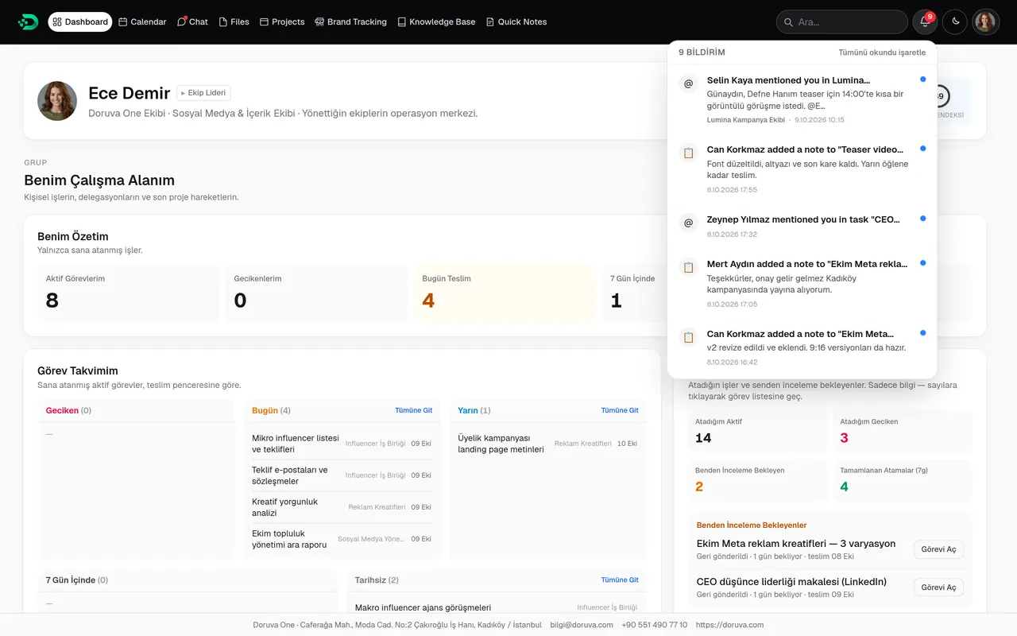This screenshot has width=1017, height=636.
Task: Open Selin Kaya mentioned you notification
Action: coord(802,100)
